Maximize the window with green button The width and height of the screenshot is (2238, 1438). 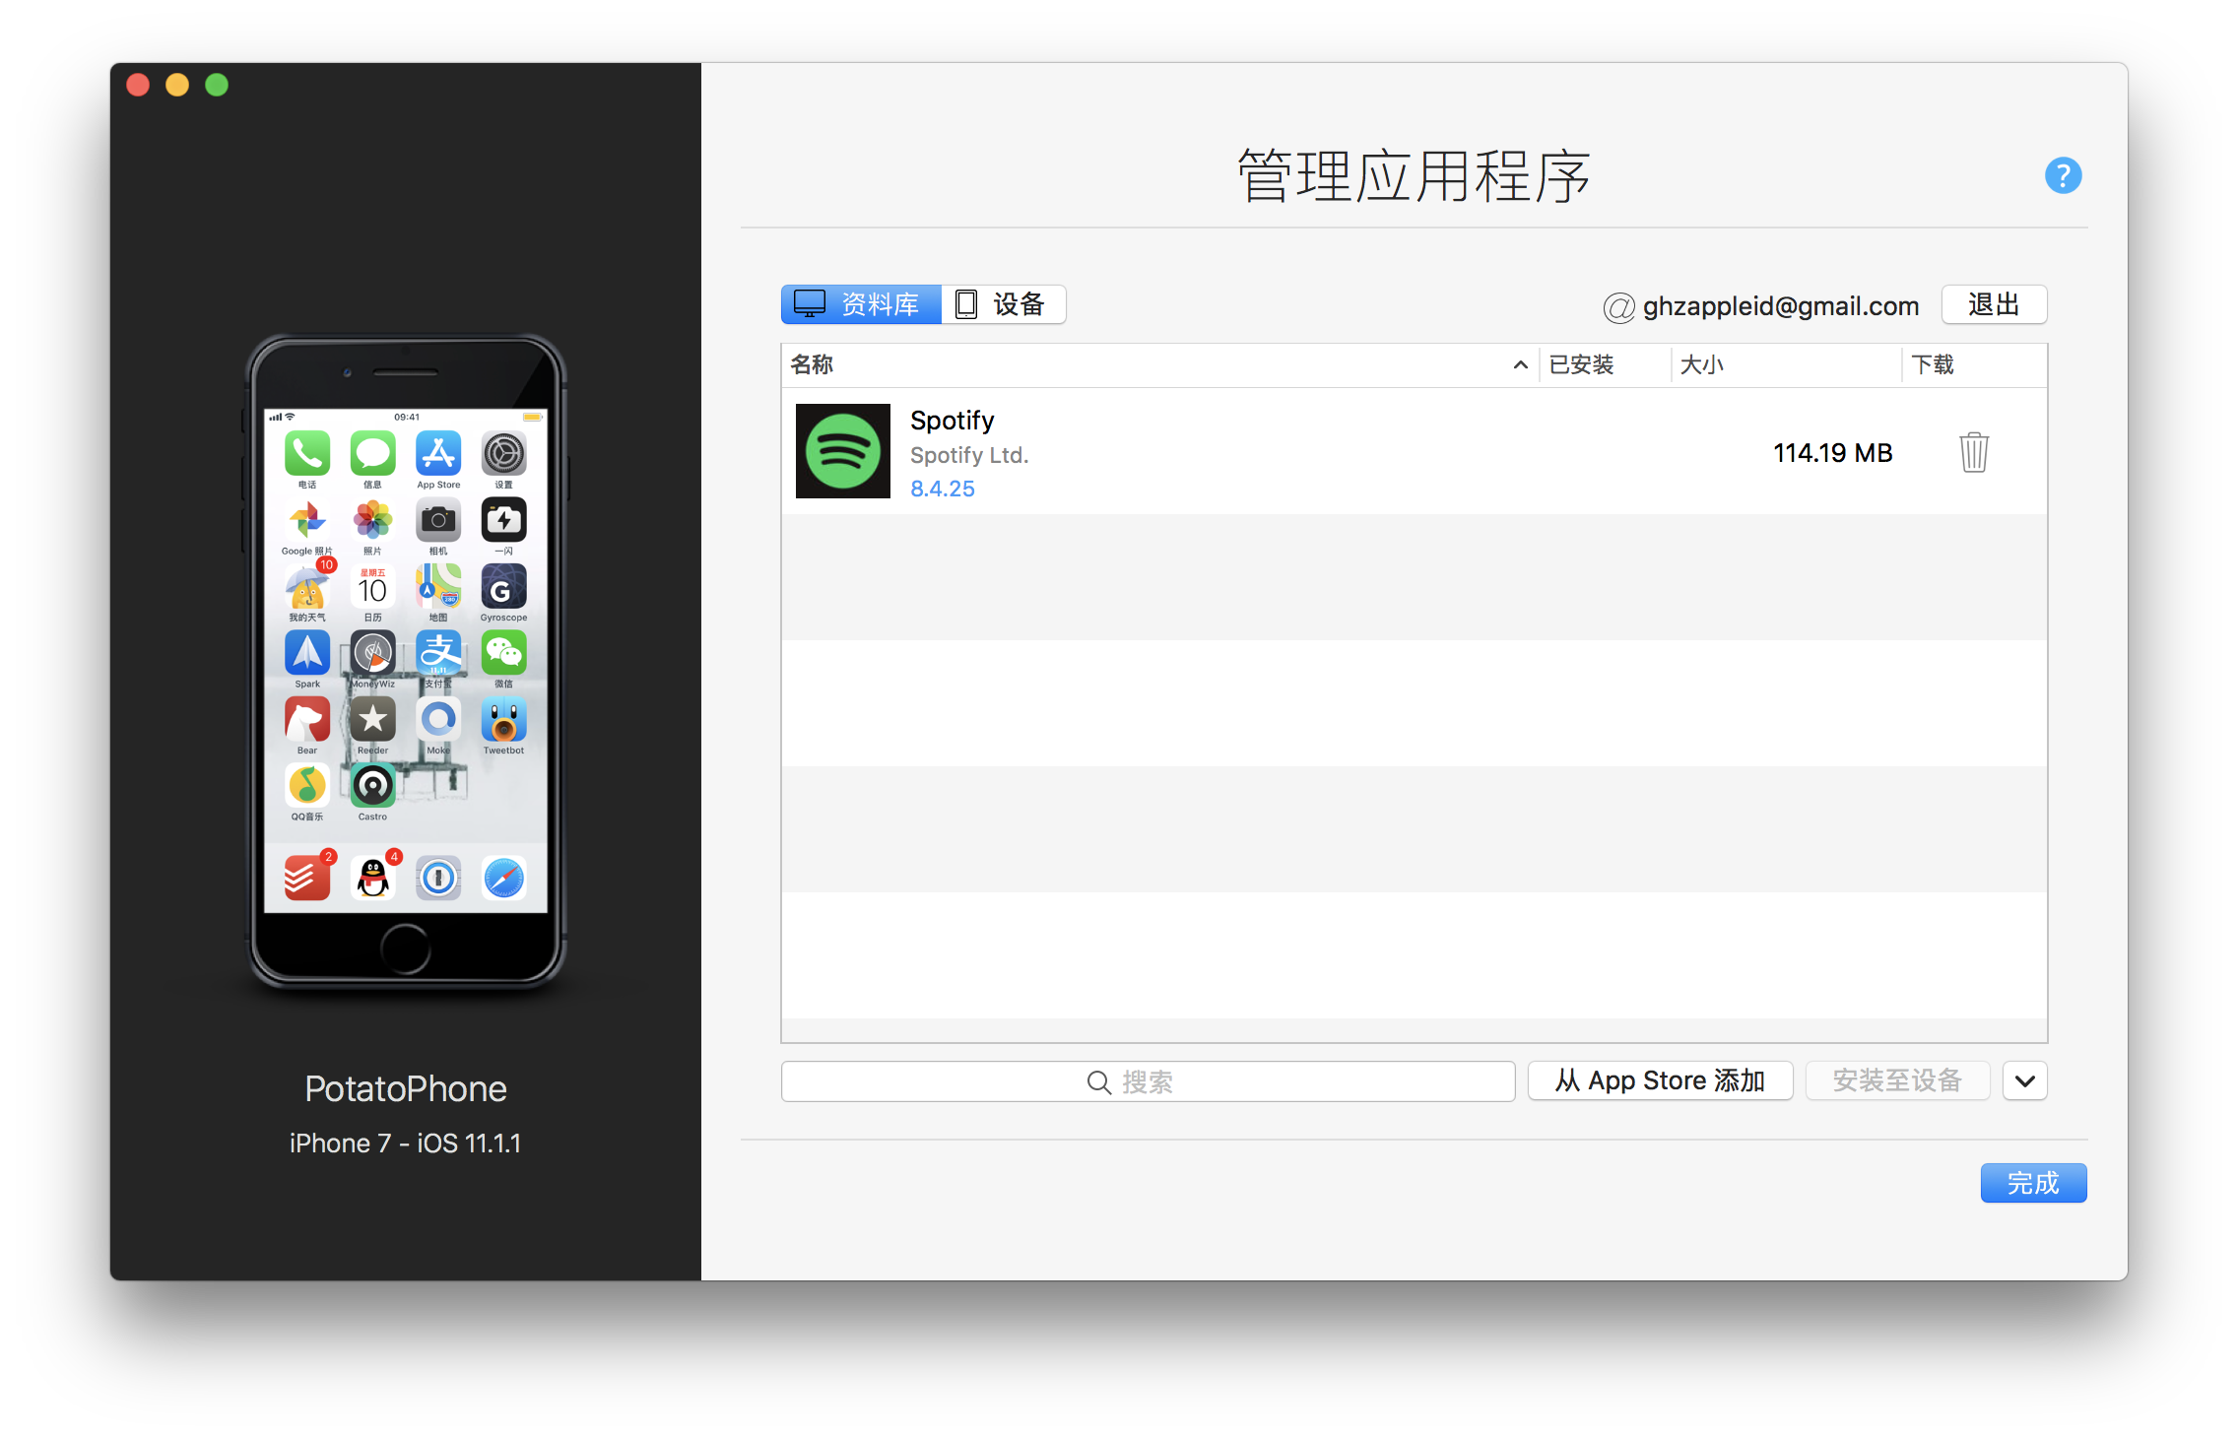pos(217,86)
